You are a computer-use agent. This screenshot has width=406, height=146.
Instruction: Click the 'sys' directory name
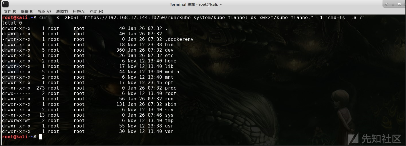[169, 115]
